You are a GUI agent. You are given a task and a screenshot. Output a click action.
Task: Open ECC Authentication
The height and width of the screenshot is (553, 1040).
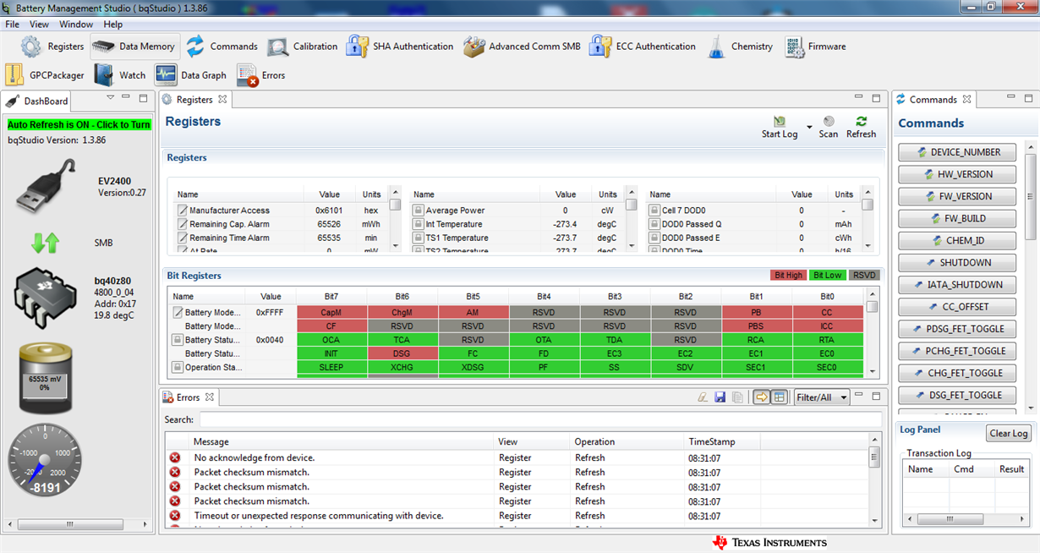[643, 47]
